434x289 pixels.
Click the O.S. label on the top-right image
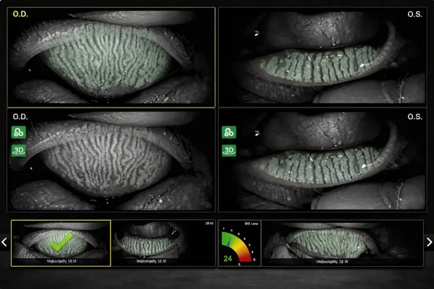click(415, 14)
